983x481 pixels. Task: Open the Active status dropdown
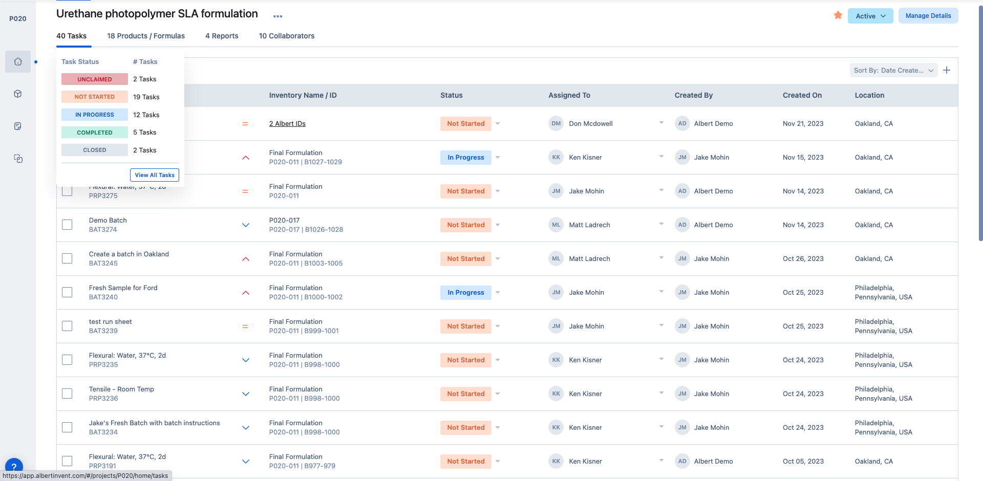[870, 16]
